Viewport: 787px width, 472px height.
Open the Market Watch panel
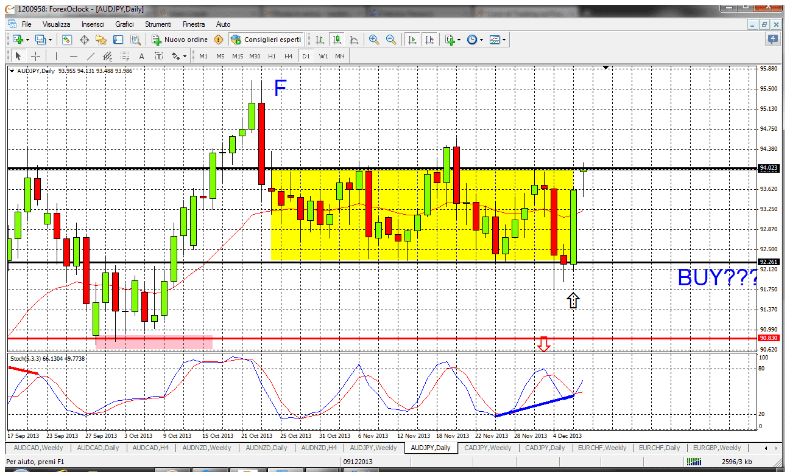pyautogui.click(x=67, y=39)
